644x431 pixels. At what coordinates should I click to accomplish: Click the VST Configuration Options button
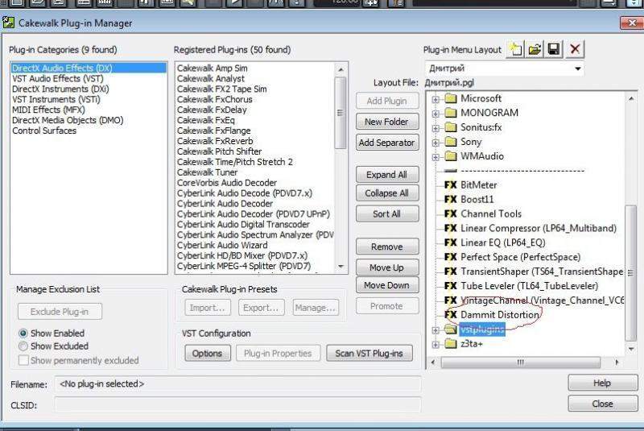pyautogui.click(x=208, y=354)
